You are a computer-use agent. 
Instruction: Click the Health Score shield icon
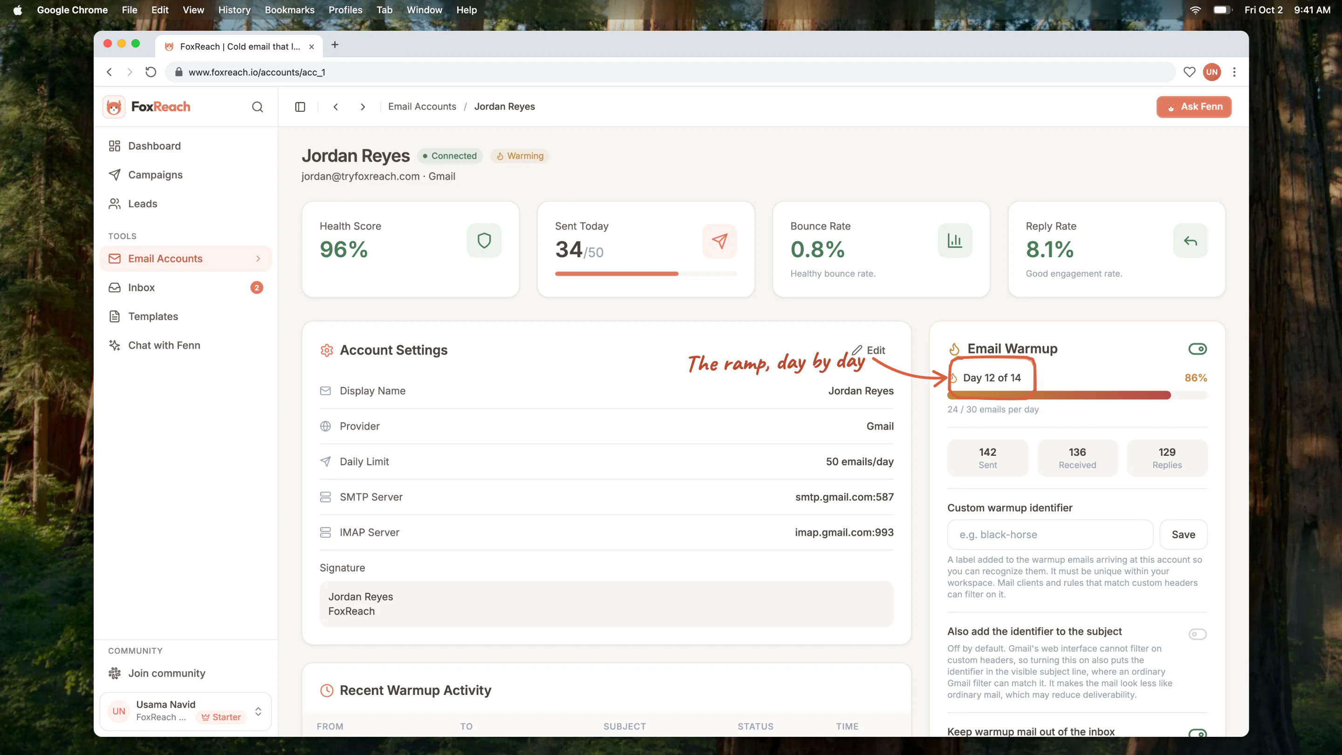484,240
